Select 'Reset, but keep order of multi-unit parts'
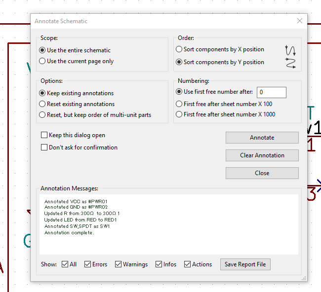The width and height of the screenshot is (321, 292). (x=95, y=115)
